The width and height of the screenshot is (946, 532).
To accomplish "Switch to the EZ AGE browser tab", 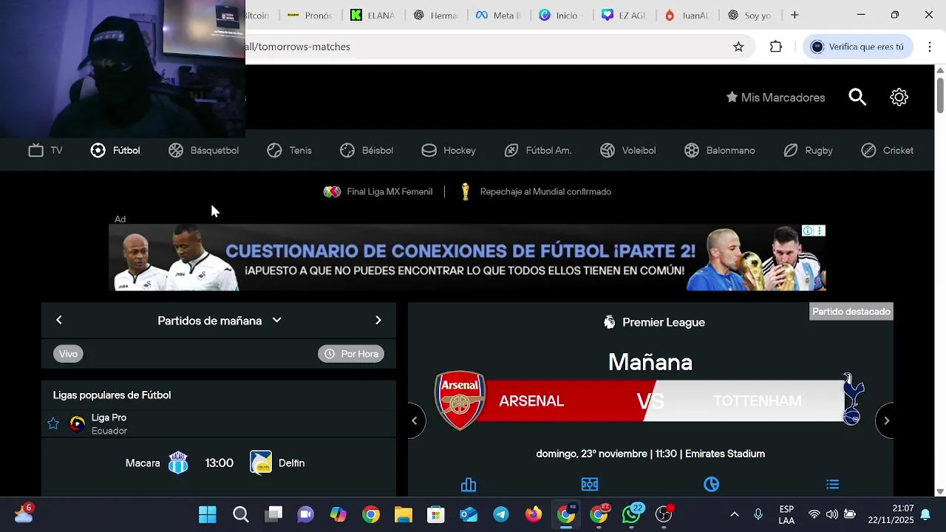I will pyautogui.click(x=625, y=15).
